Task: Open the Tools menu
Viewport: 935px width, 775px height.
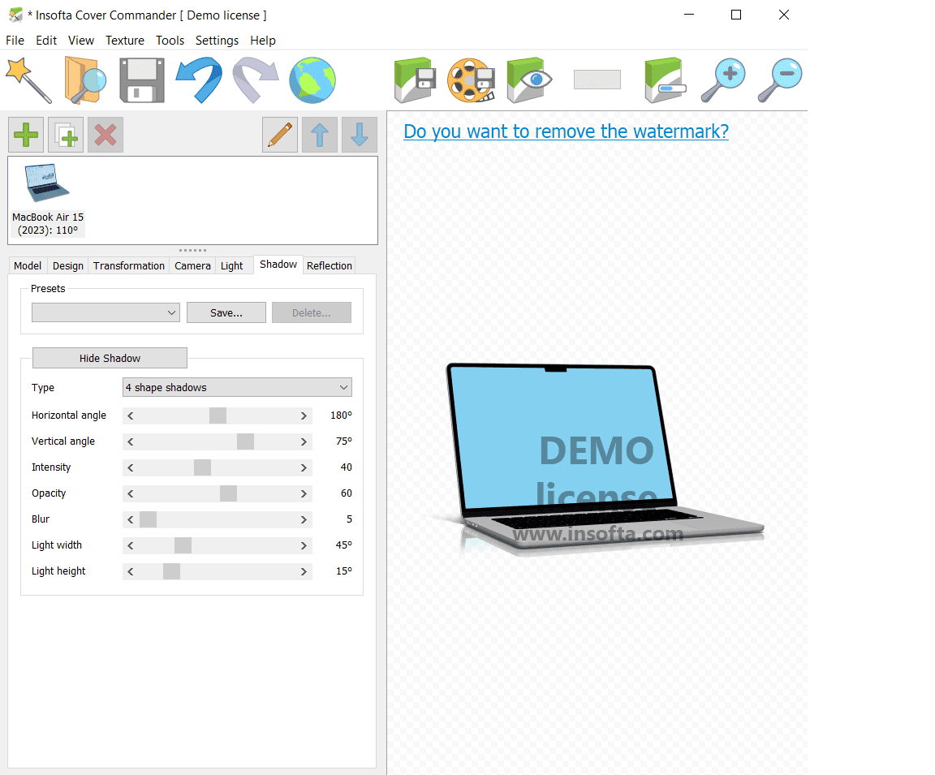Action: [170, 41]
